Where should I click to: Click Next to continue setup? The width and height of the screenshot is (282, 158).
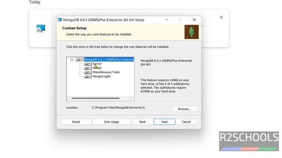click(164, 122)
